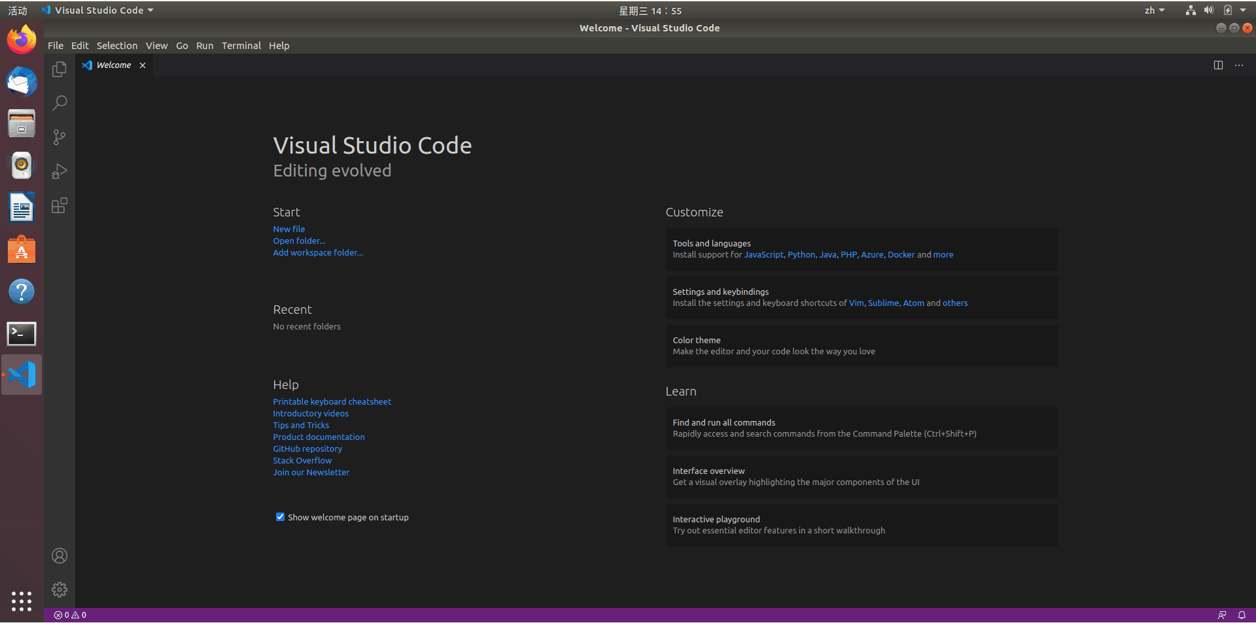Close the Welcome tab
1256x623 pixels.
143,65
